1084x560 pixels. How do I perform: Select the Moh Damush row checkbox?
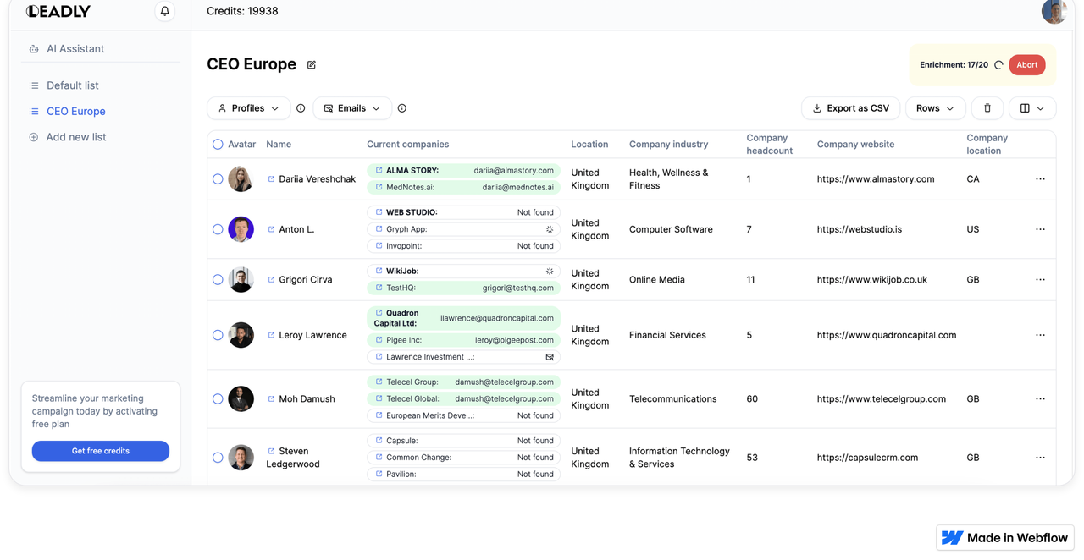(x=218, y=398)
